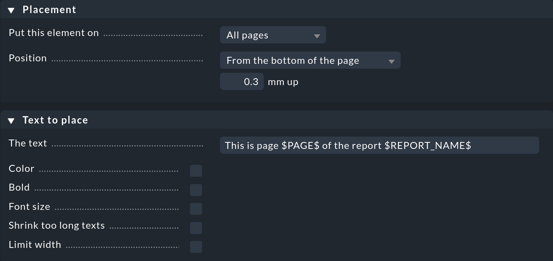Open the From the bottom of the page dropdown
The image size is (553, 261).
point(310,61)
